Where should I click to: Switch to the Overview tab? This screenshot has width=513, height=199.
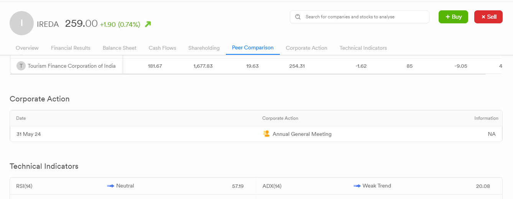click(x=27, y=48)
